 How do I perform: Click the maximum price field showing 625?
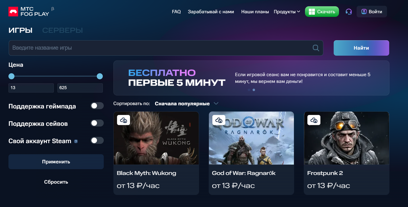click(80, 88)
